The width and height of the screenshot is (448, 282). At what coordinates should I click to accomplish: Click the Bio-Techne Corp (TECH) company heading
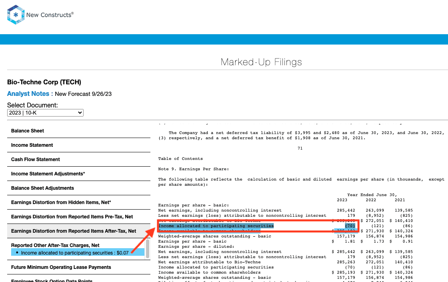(x=44, y=82)
